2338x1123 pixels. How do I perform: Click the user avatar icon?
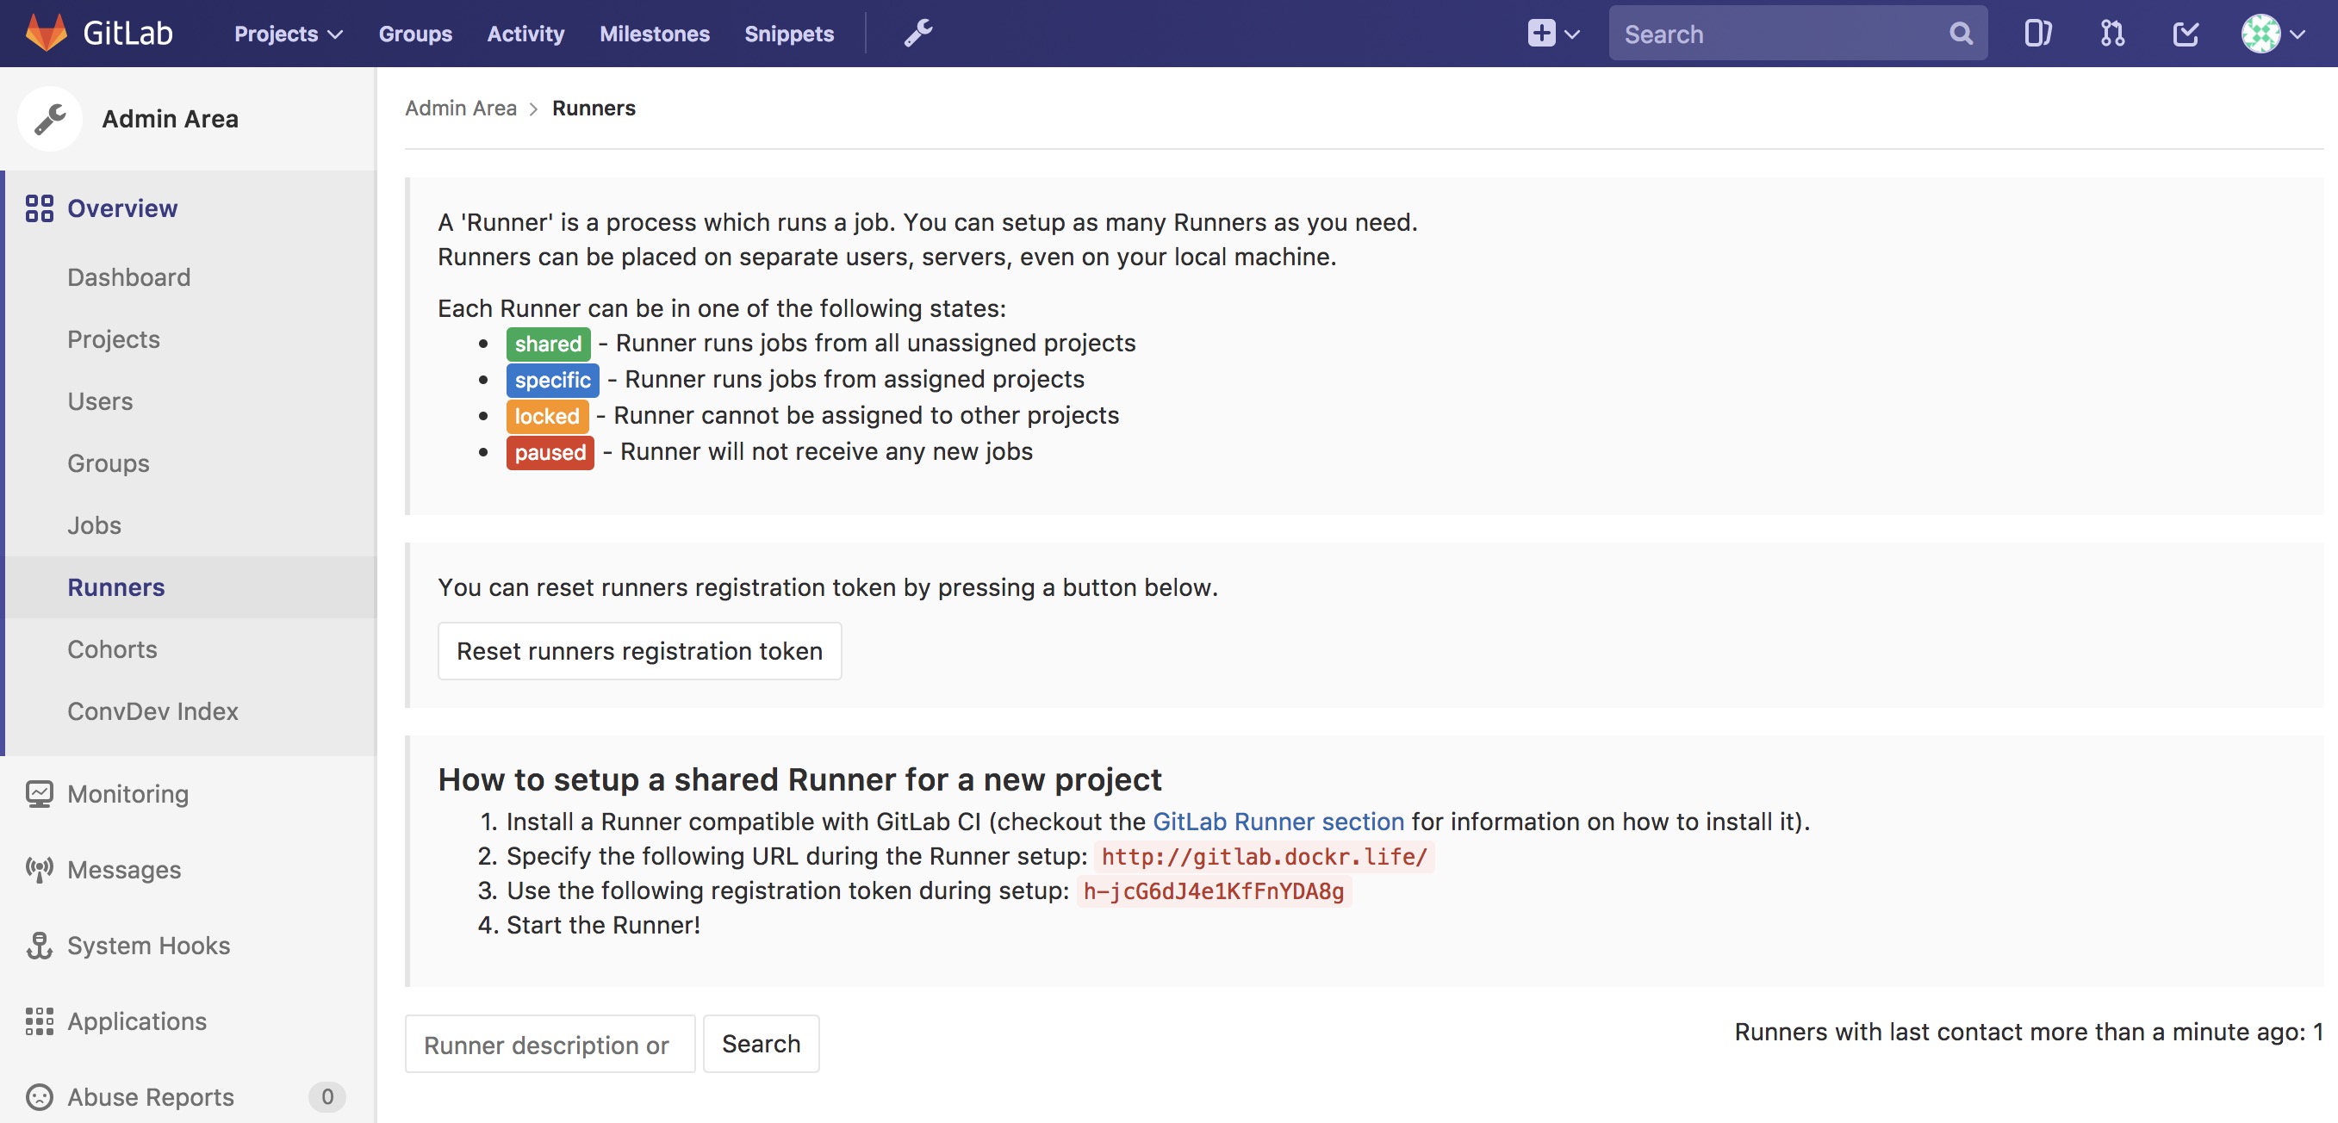coord(2260,34)
